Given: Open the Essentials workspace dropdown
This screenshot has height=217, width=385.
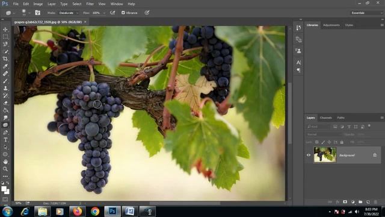Looking at the screenshot, I should [366, 13].
